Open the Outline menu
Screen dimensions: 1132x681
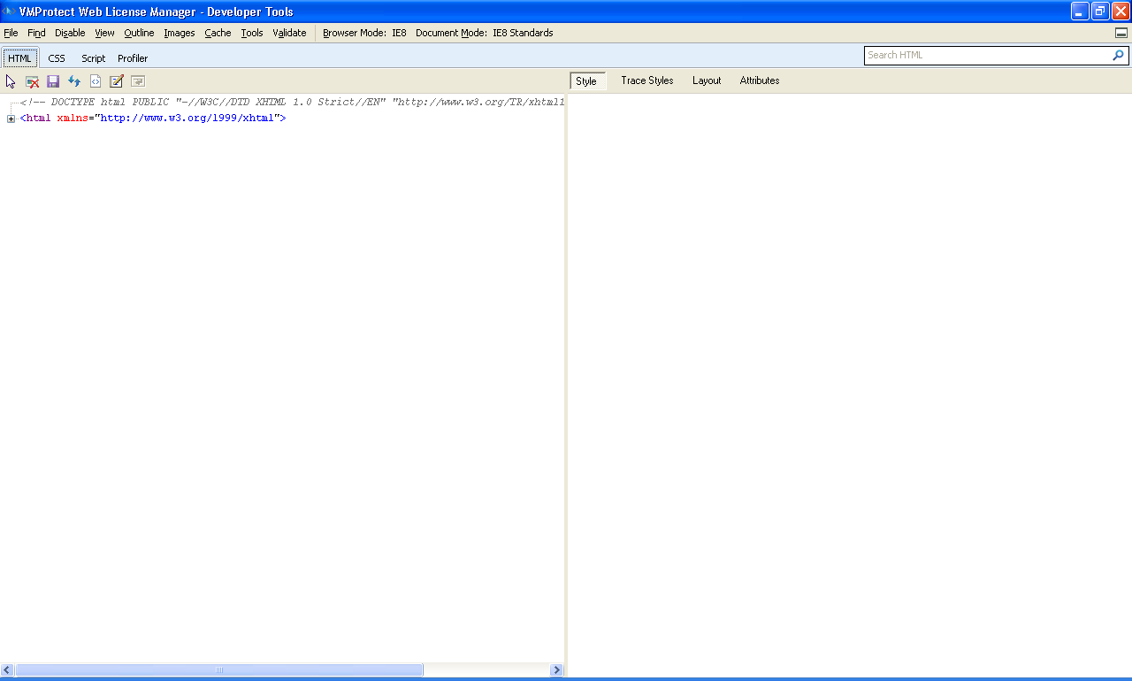(139, 33)
